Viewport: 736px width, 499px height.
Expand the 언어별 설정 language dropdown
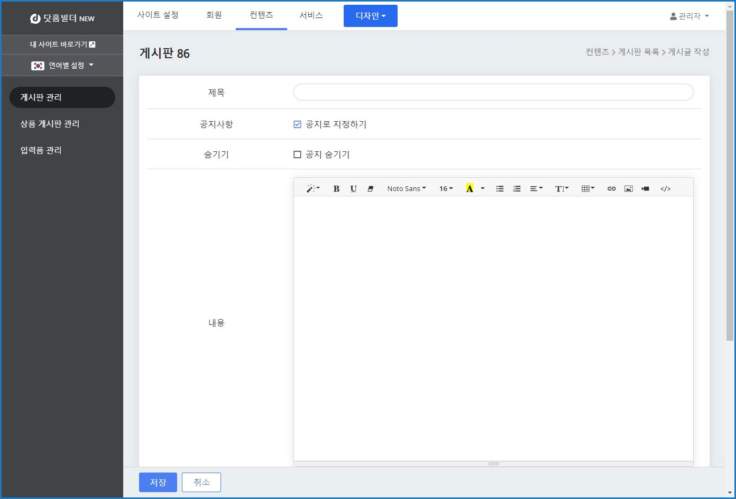tap(62, 66)
